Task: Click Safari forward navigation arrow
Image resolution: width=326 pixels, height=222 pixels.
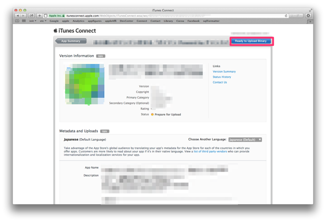Action: coord(23,15)
